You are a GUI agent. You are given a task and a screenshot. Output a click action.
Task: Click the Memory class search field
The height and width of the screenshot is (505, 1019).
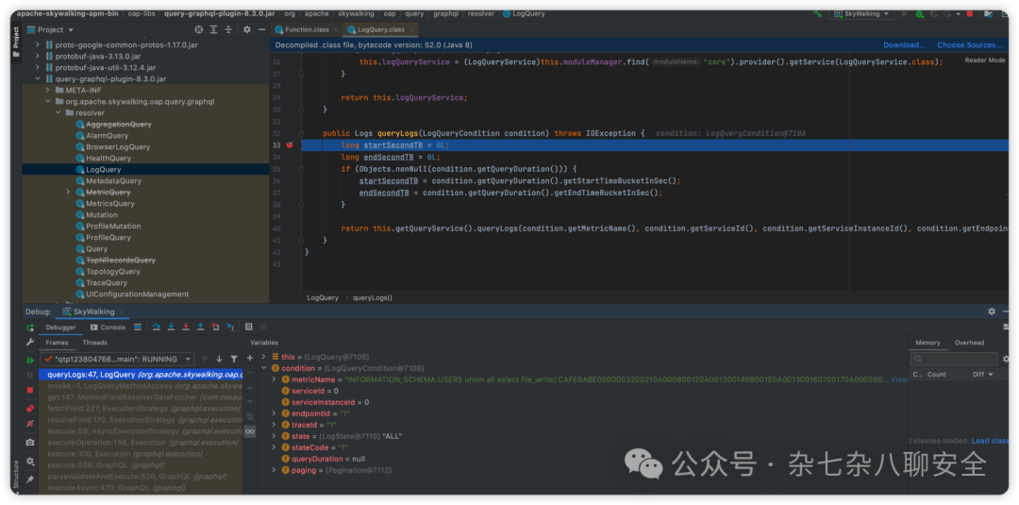point(954,359)
